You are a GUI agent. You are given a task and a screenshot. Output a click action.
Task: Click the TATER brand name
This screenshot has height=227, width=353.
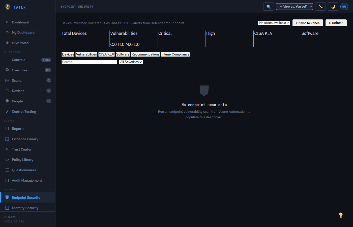click(x=20, y=7)
